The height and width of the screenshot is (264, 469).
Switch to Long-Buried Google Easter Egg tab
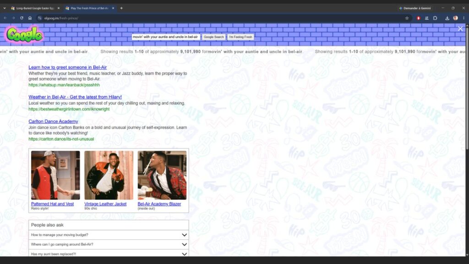click(35, 8)
